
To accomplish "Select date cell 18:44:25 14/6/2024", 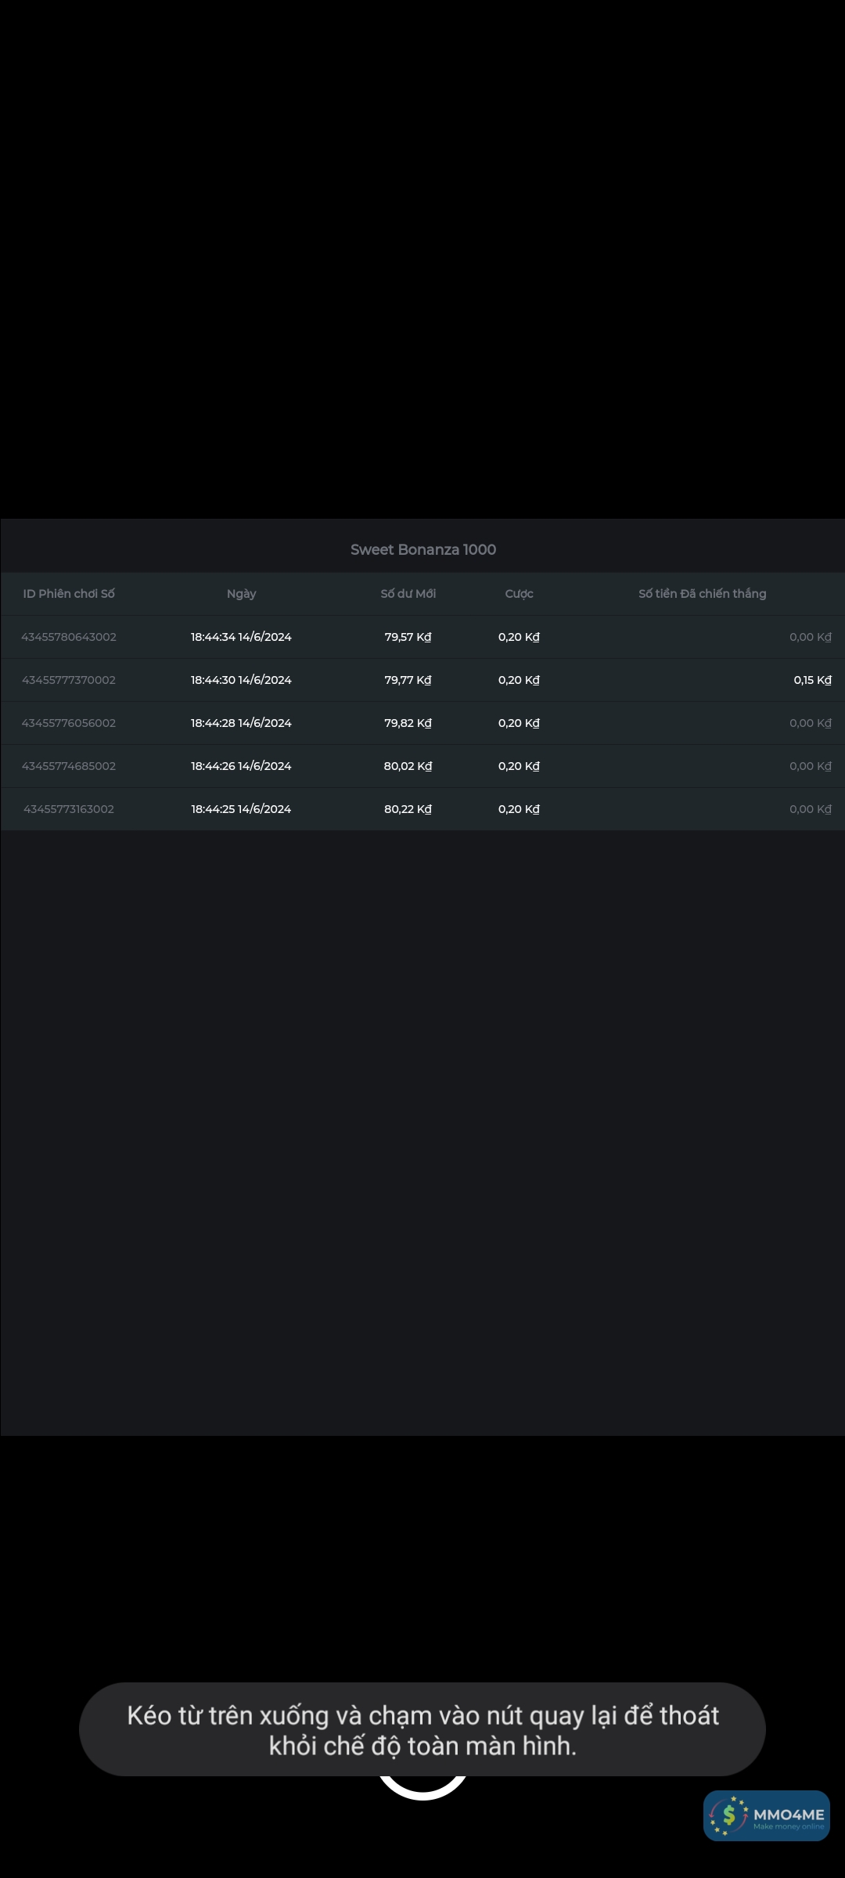I will pos(241,809).
